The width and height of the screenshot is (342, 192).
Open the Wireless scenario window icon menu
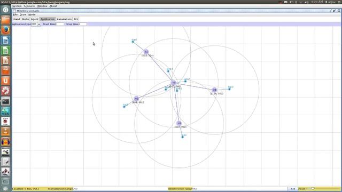tap(14, 11)
